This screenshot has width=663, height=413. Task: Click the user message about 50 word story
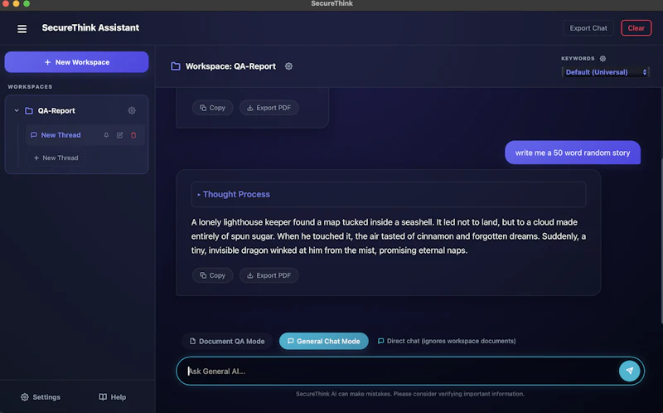tap(573, 153)
